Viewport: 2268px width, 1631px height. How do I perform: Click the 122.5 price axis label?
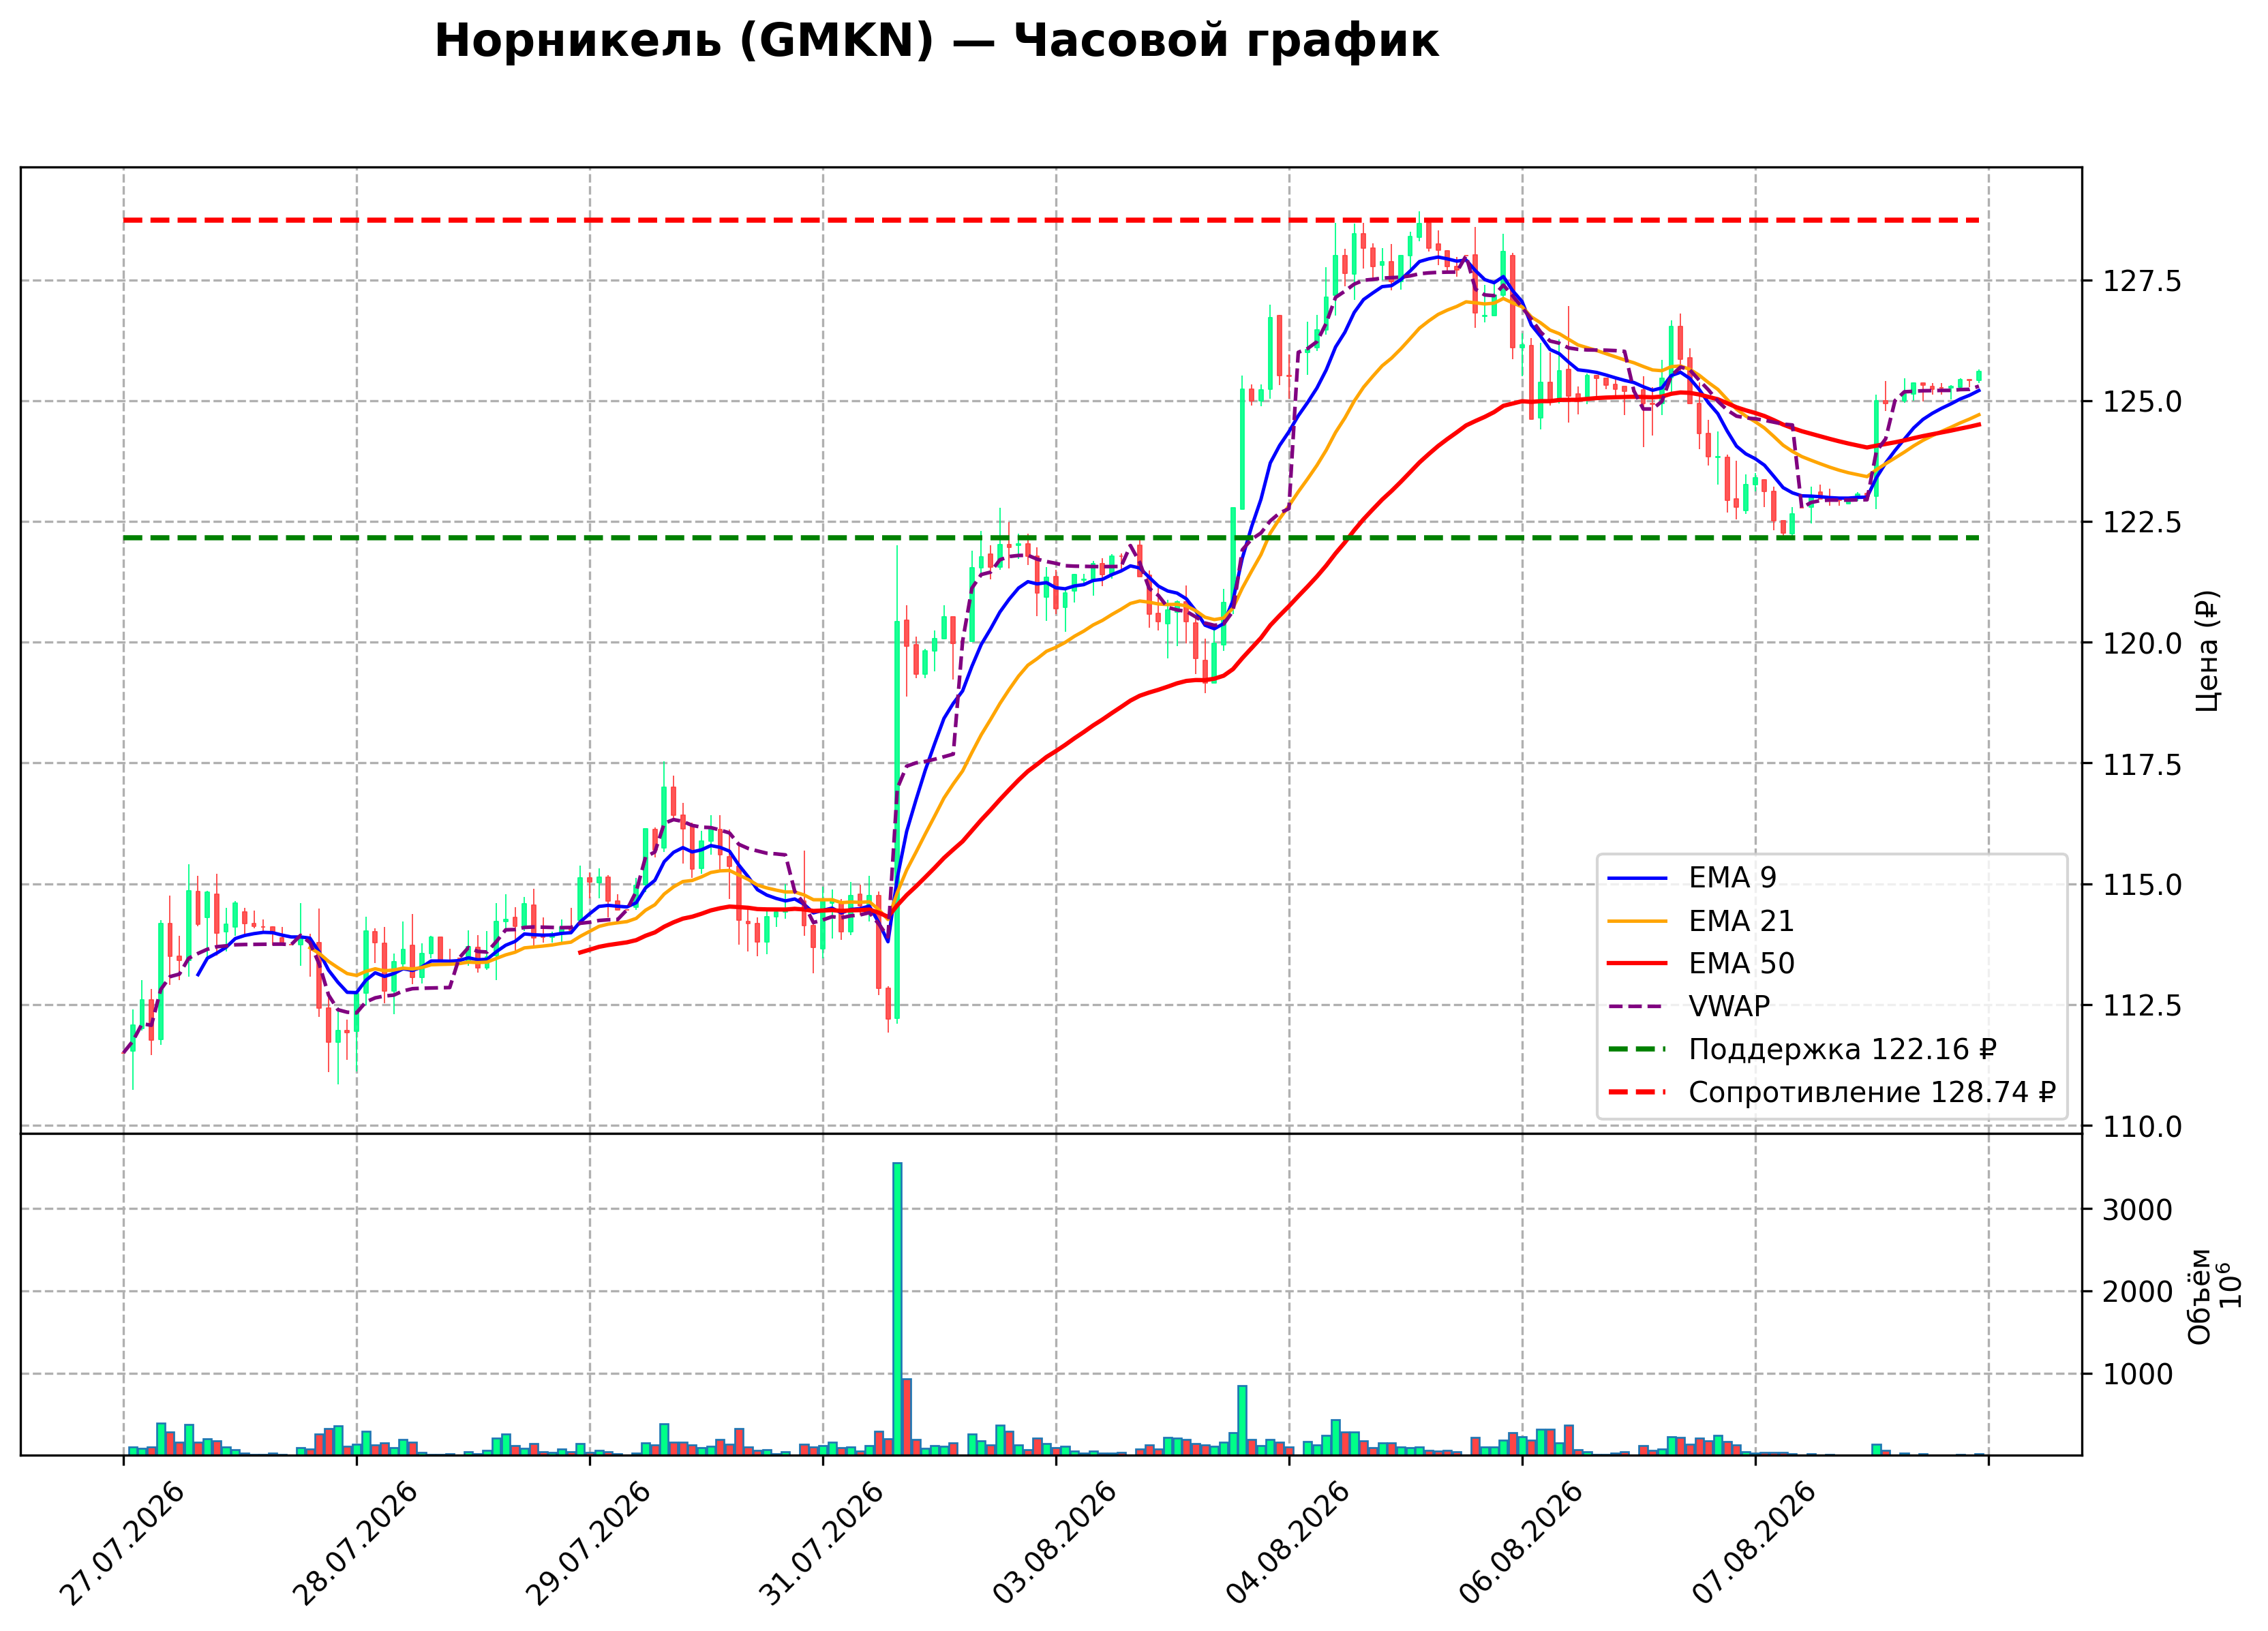pyautogui.click(x=2142, y=523)
